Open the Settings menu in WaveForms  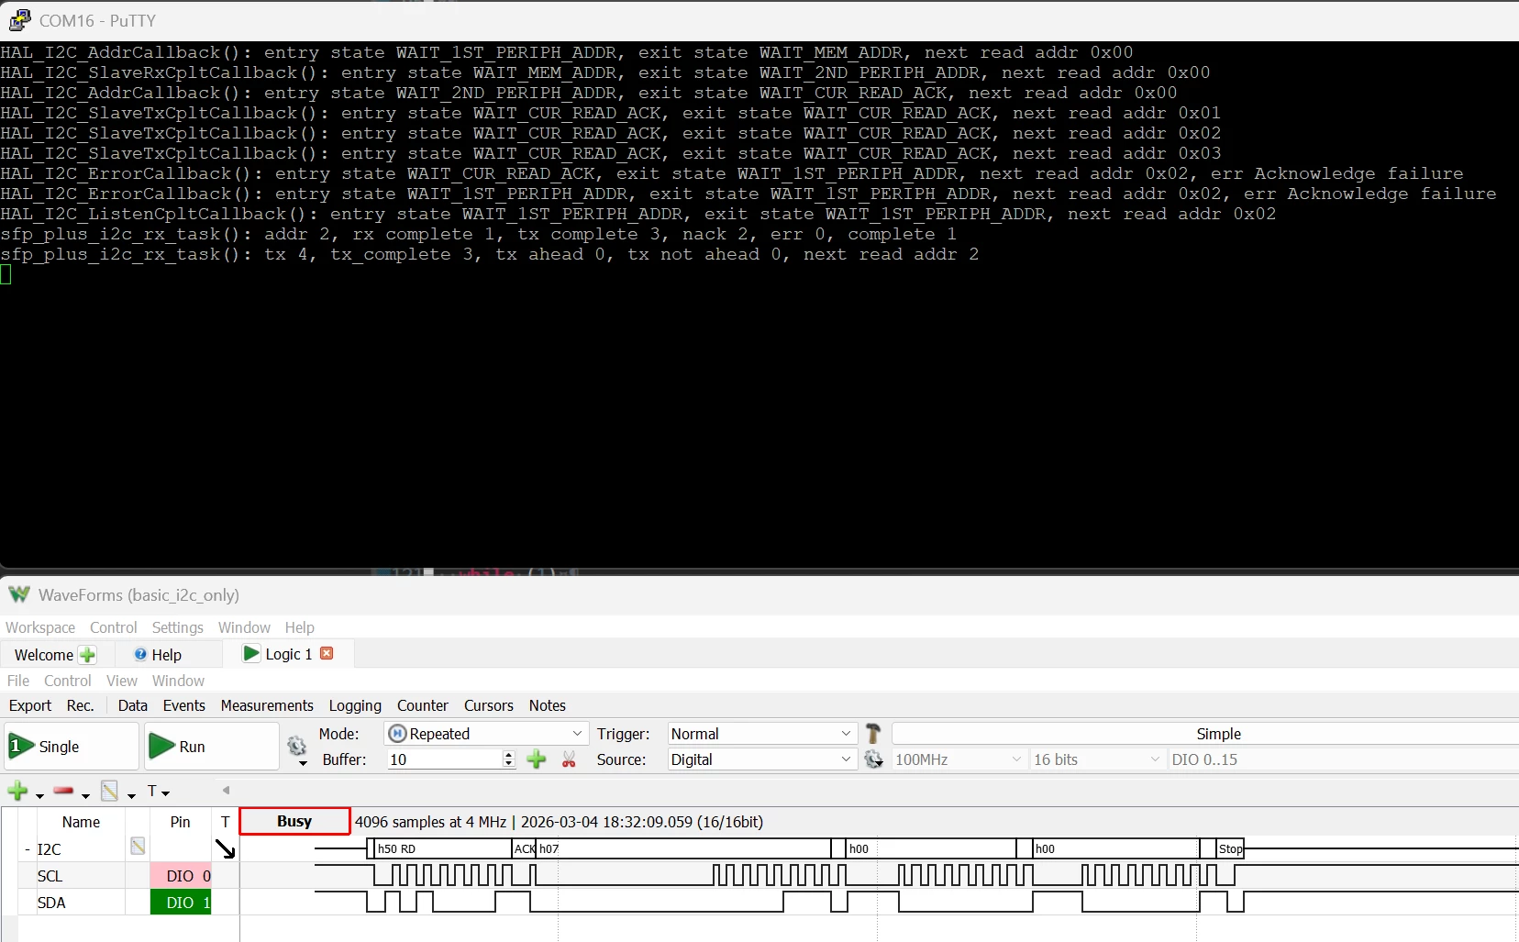pyautogui.click(x=177, y=627)
